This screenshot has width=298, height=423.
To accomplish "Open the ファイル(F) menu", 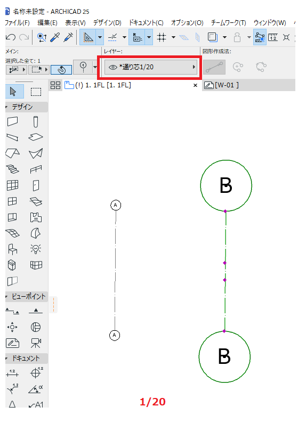I will pos(17,23).
